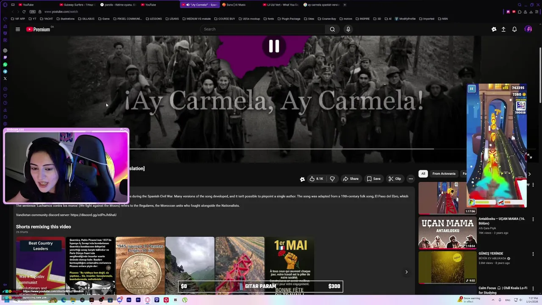Image resolution: width=542 pixels, height=305 pixels.
Task: Open YouTube notifications bell
Action: click(514, 29)
